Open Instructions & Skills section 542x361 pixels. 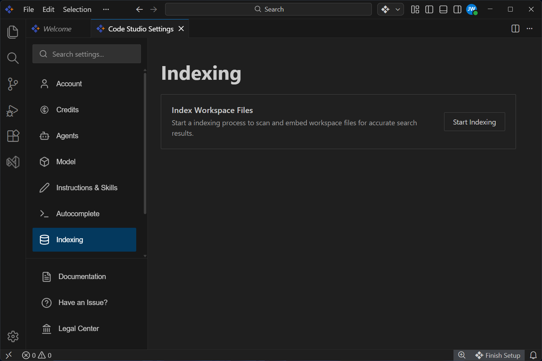click(84, 188)
